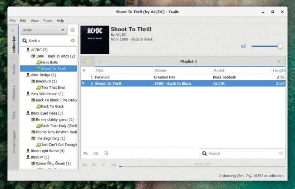Screen dimensions: 295x189
Task: Toggle shuffle mode for the playlist
Action: click(86, 153)
